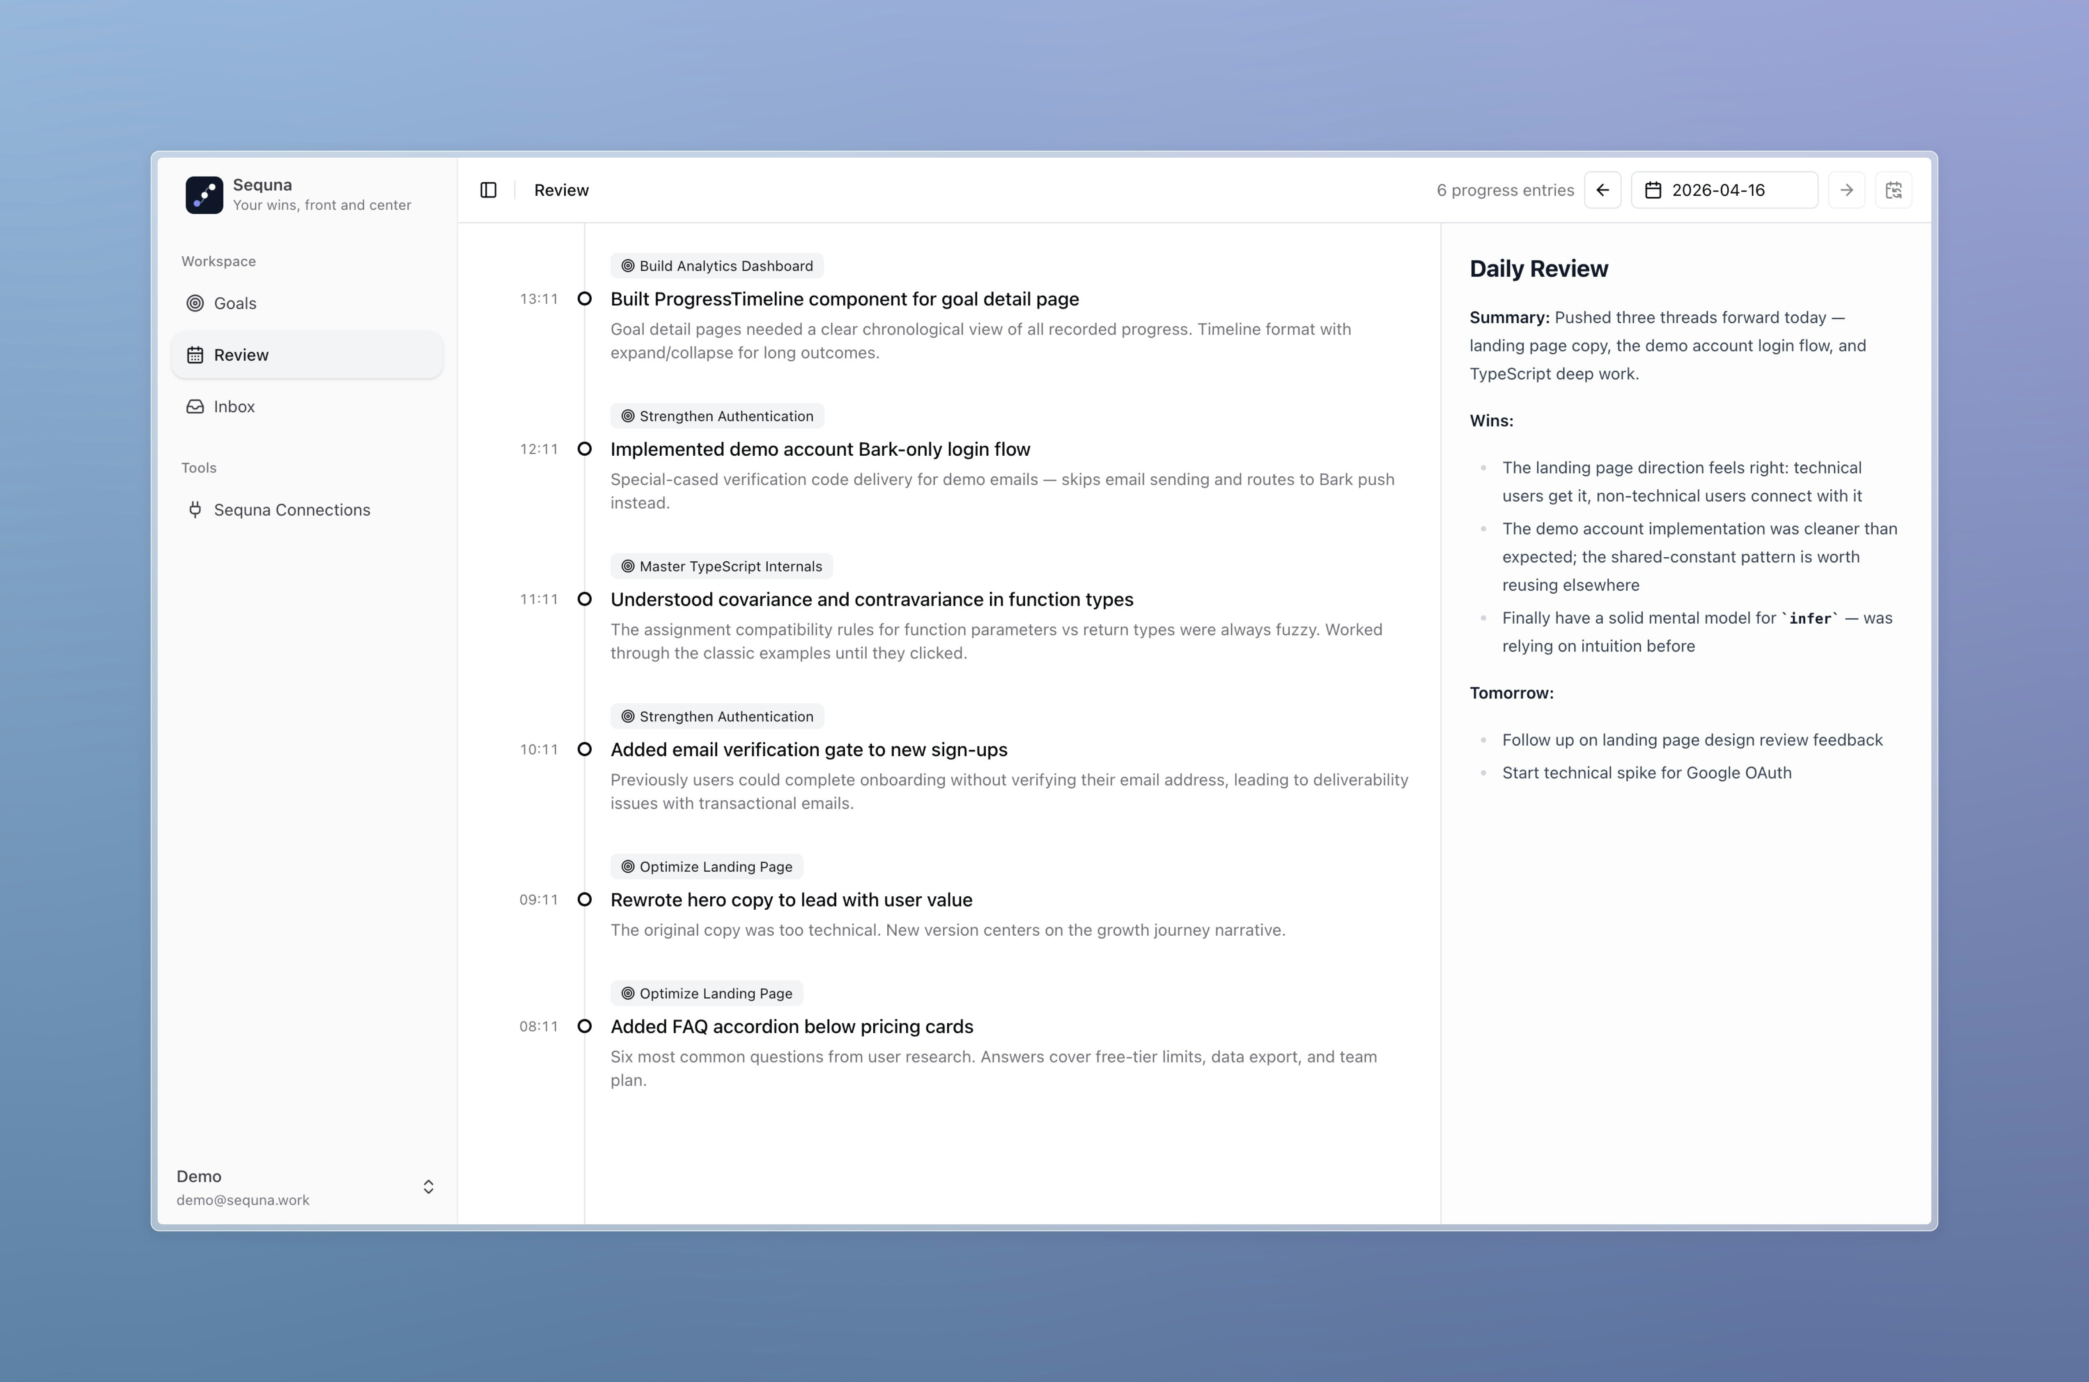The height and width of the screenshot is (1382, 2089).
Task: Open Sequna Connections tool
Action: pyautogui.click(x=292, y=510)
